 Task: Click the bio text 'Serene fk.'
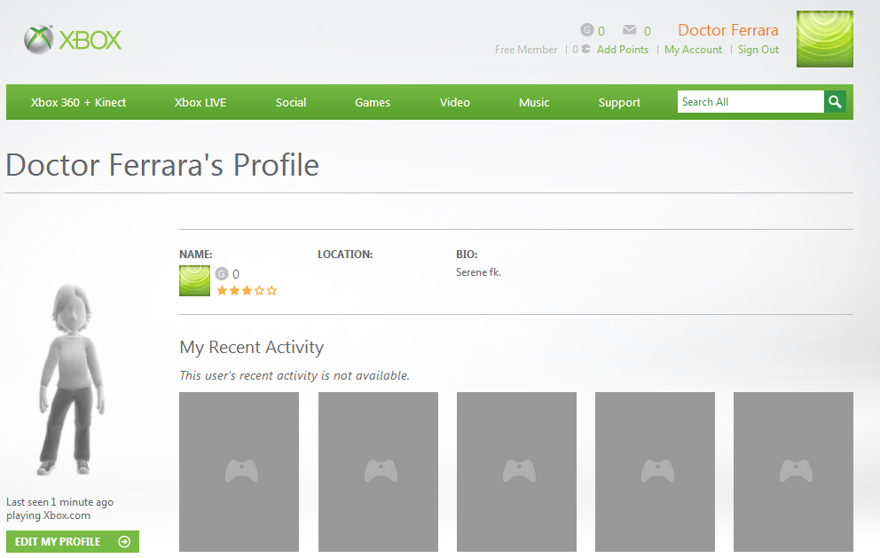tap(478, 272)
